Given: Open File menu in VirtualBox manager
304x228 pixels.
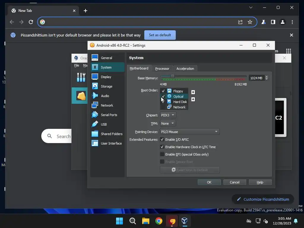Looking at the screenshot, I should (77, 65).
